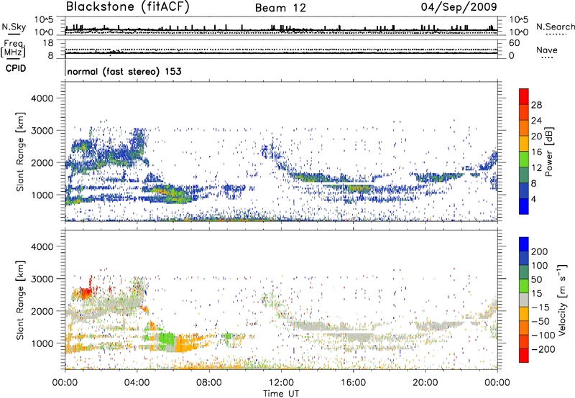
Task: Click the '-200' Velocity colorbar label
Action: click(x=543, y=349)
